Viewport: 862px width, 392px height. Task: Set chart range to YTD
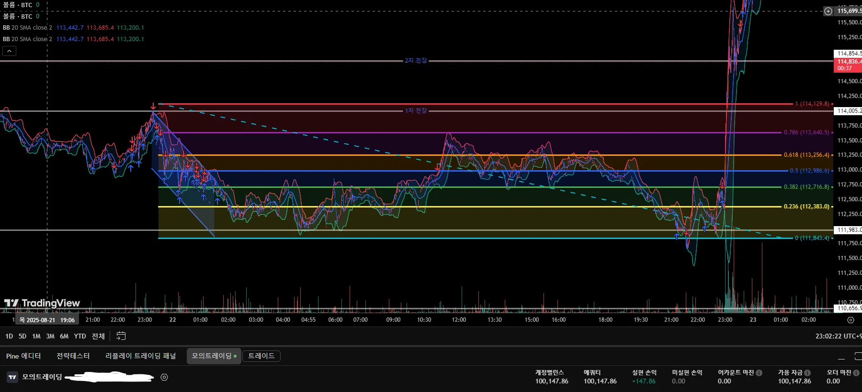pos(80,336)
